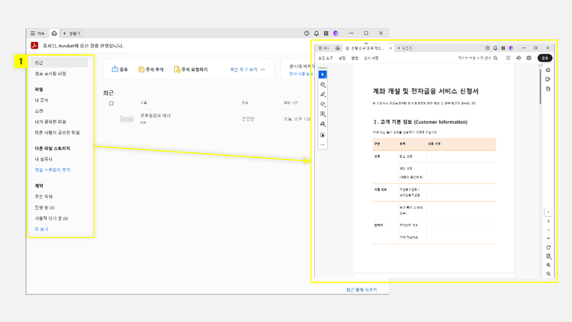Viewport: 572px width, 322px height.
Task: Open bookmark panel icon on right rail
Action: click(x=548, y=79)
